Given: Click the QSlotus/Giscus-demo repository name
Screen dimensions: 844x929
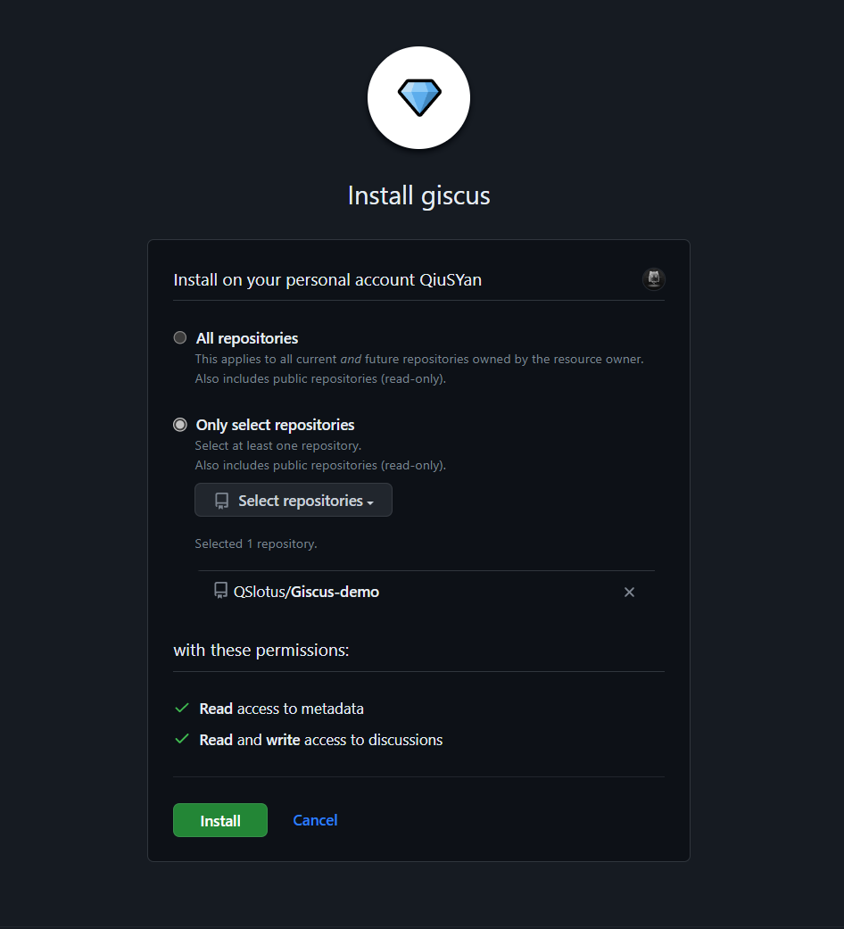Looking at the screenshot, I should 306,592.
